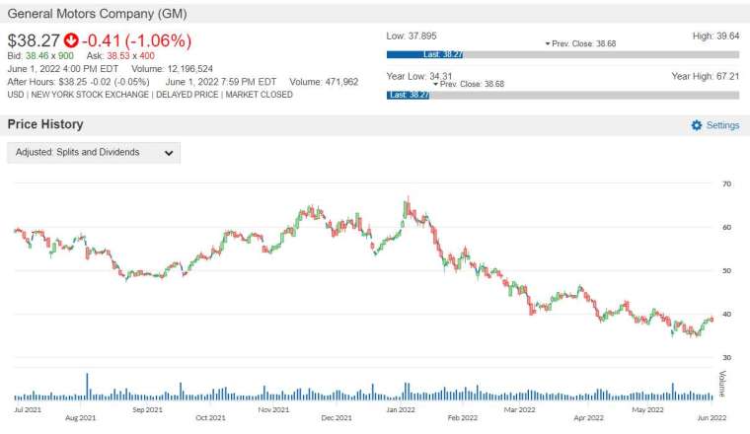Click the Low: 37.895 value

tap(412, 36)
